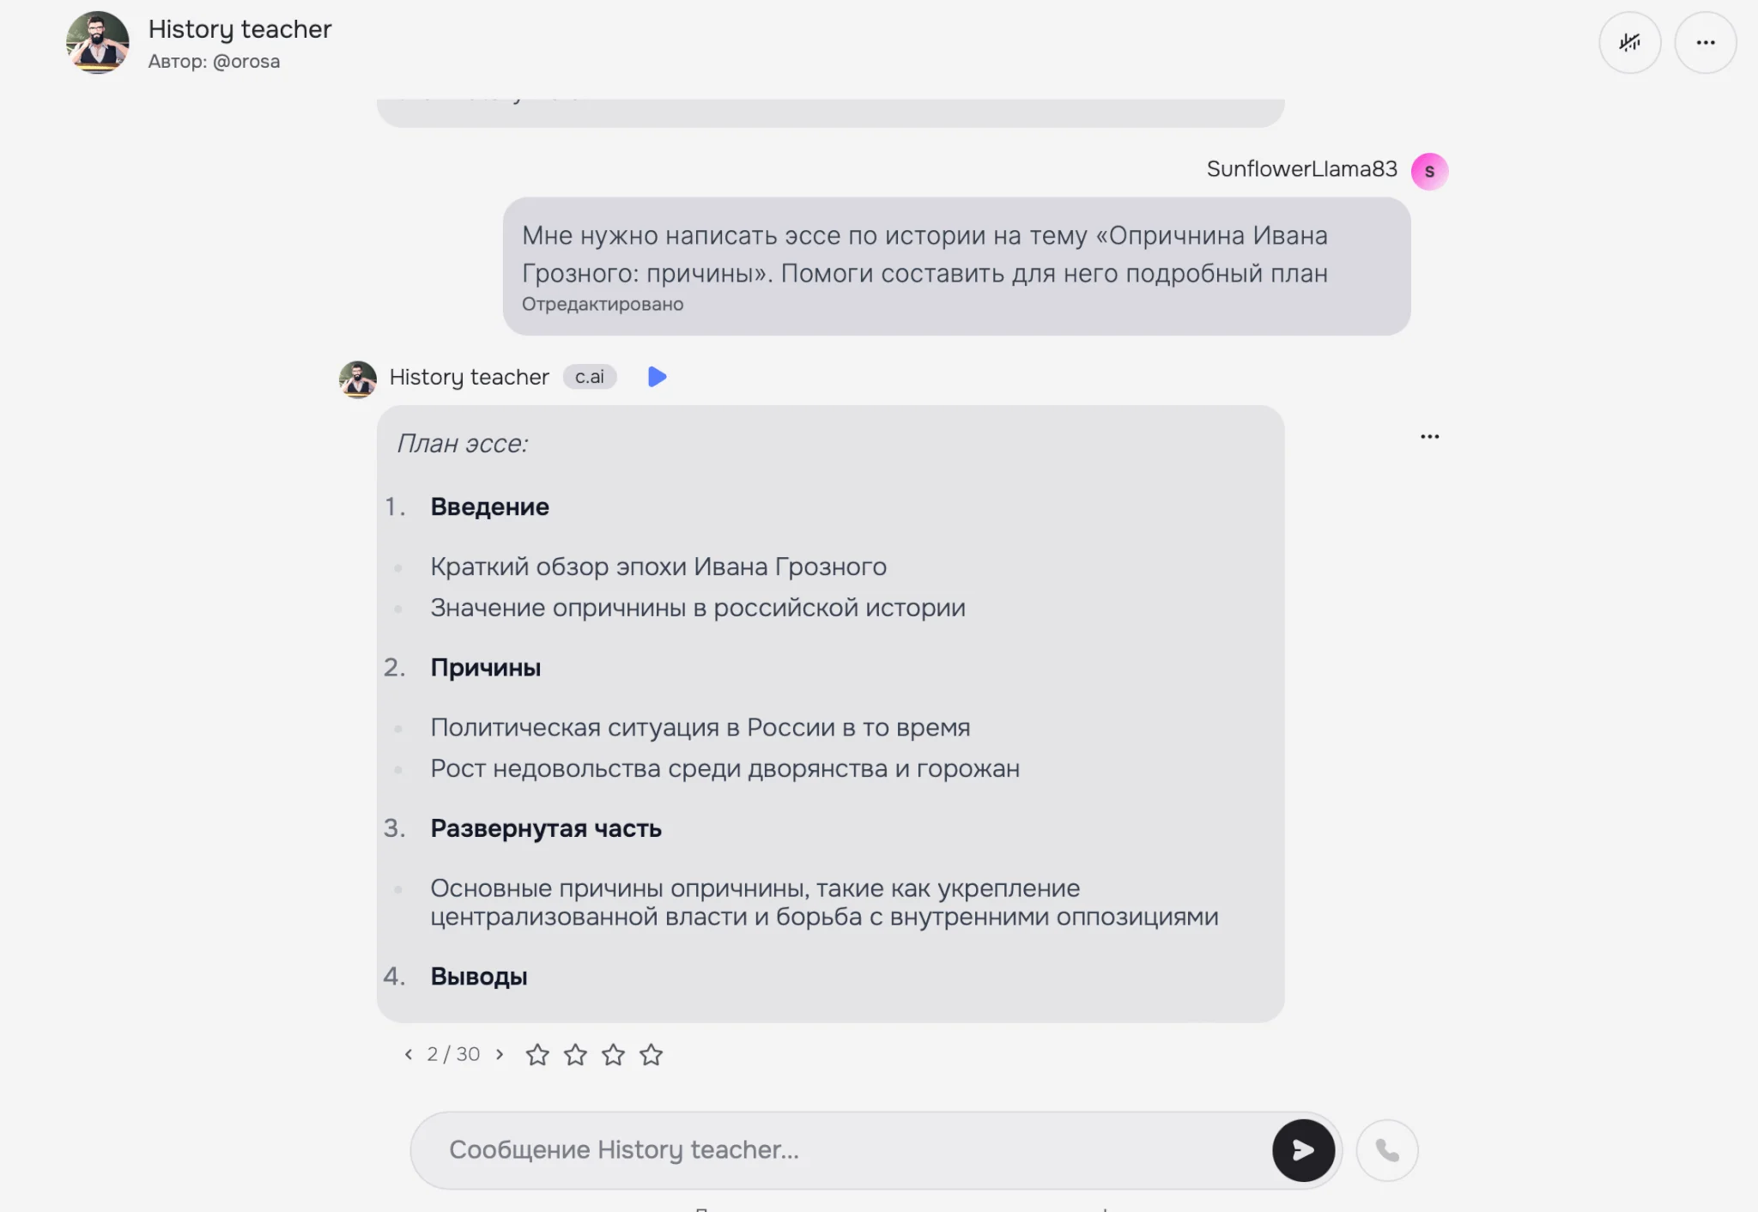Go to the previous response variant

409,1054
